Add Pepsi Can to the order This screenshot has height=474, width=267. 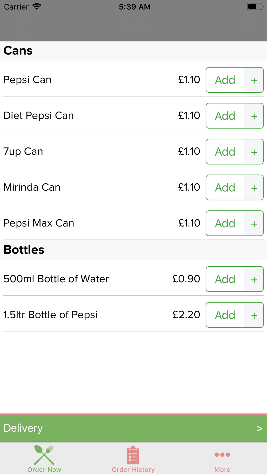tap(225, 80)
